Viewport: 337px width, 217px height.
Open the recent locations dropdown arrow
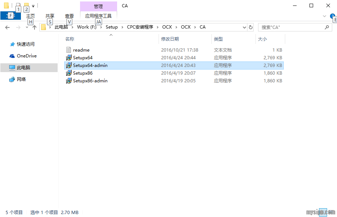(x=27, y=27)
